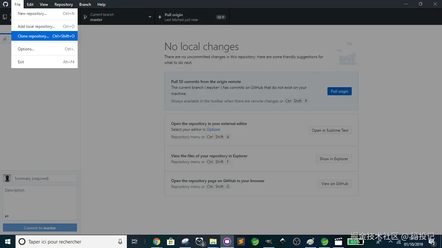Click the repository icon at toolbar's left edge
The image size is (442, 248).
pos(5,17)
